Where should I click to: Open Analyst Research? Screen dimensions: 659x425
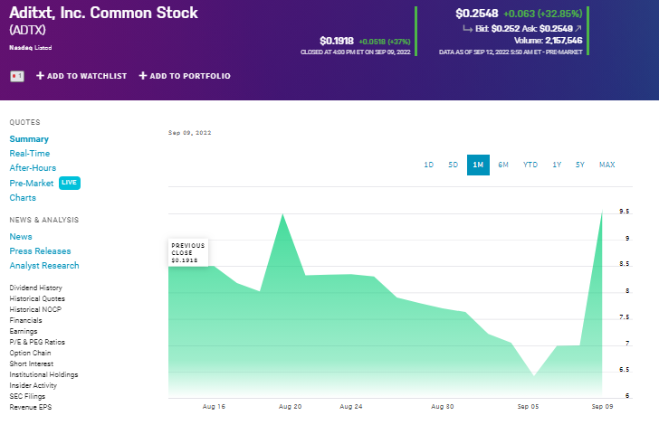pyautogui.click(x=44, y=266)
